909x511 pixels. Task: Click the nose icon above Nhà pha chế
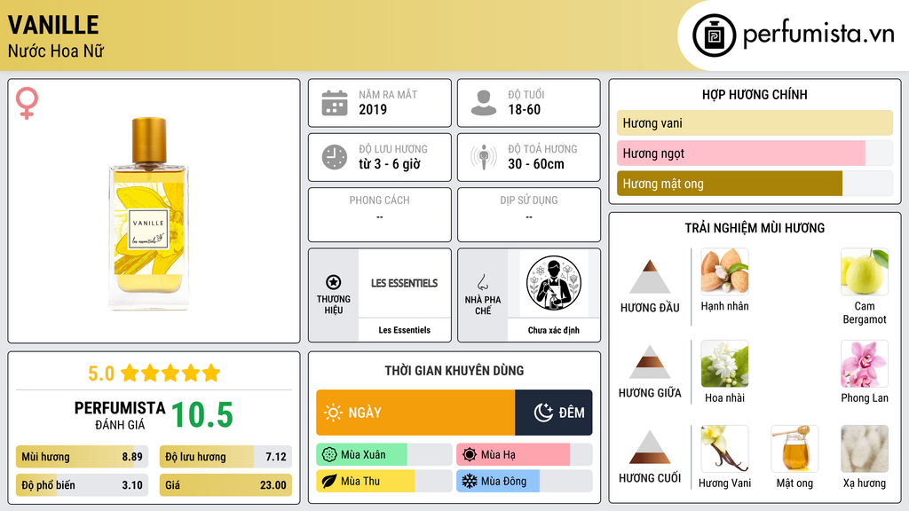[x=482, y=282]
